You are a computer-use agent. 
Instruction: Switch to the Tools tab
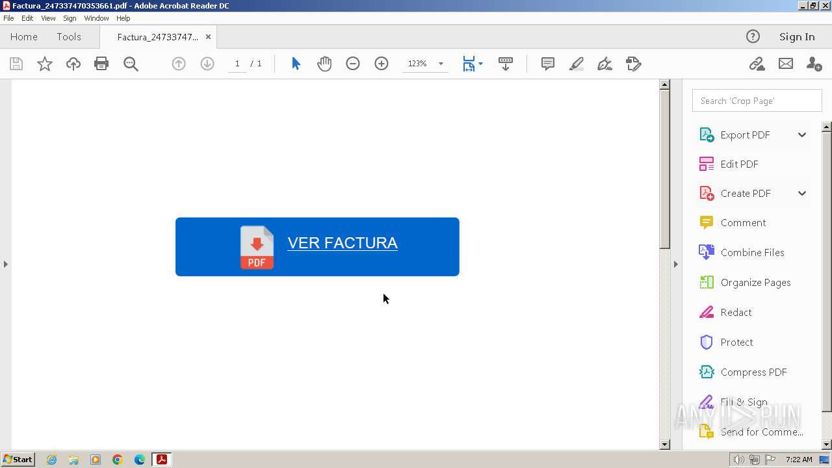[69, 36]
